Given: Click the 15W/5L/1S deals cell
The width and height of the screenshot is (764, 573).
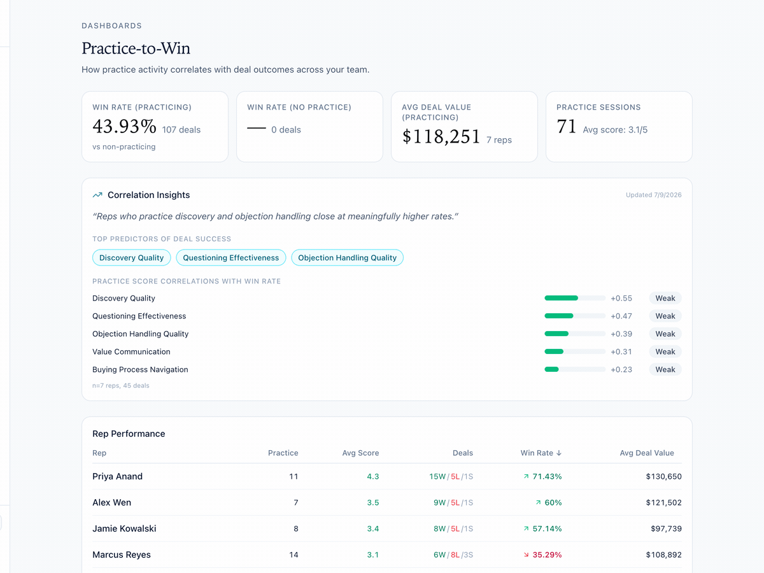Looking at the screenshot, I should pyautogui.click(x=451, y=476).
